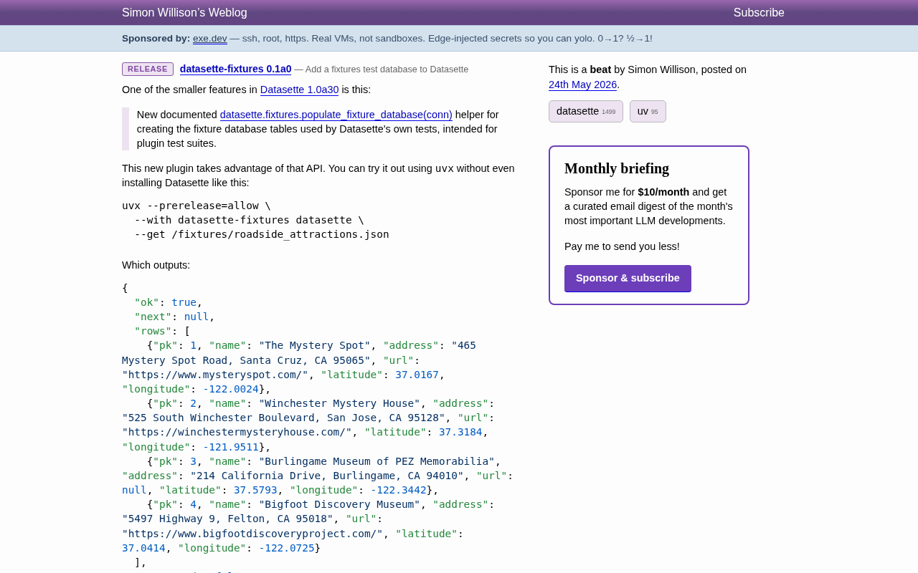Viewport: 918px width, 573px height.
Task: Click the https://winchestermysteryhouse.com/ URL string
Action: [237, 432]
